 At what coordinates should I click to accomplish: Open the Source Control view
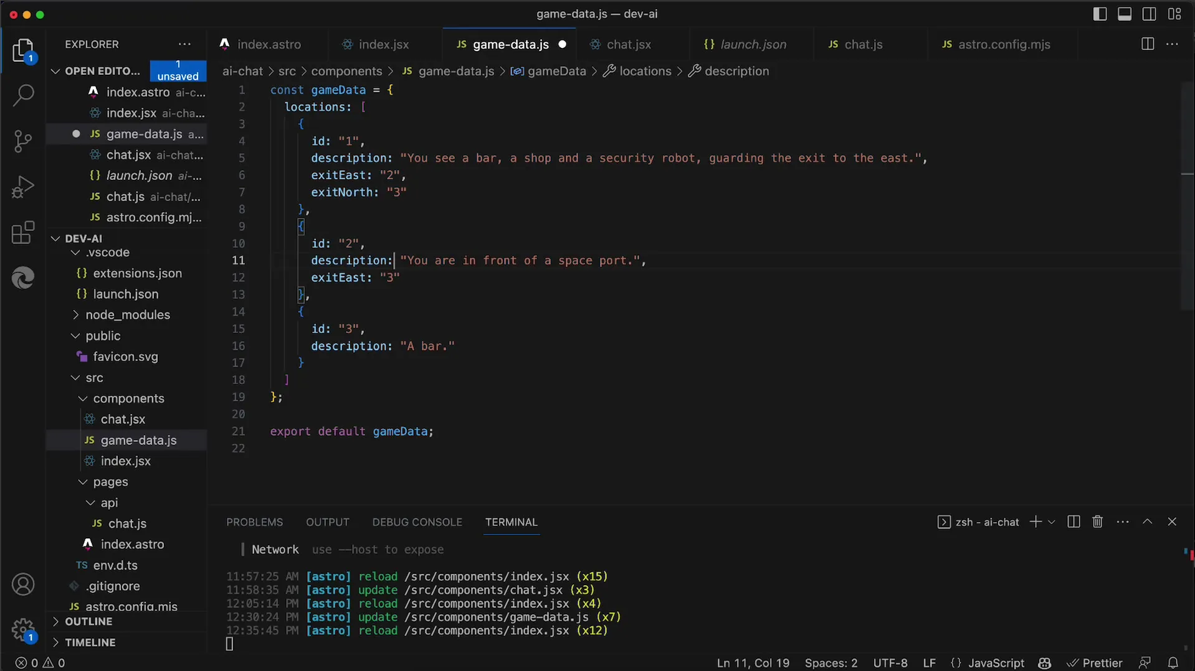pos(23,141)
